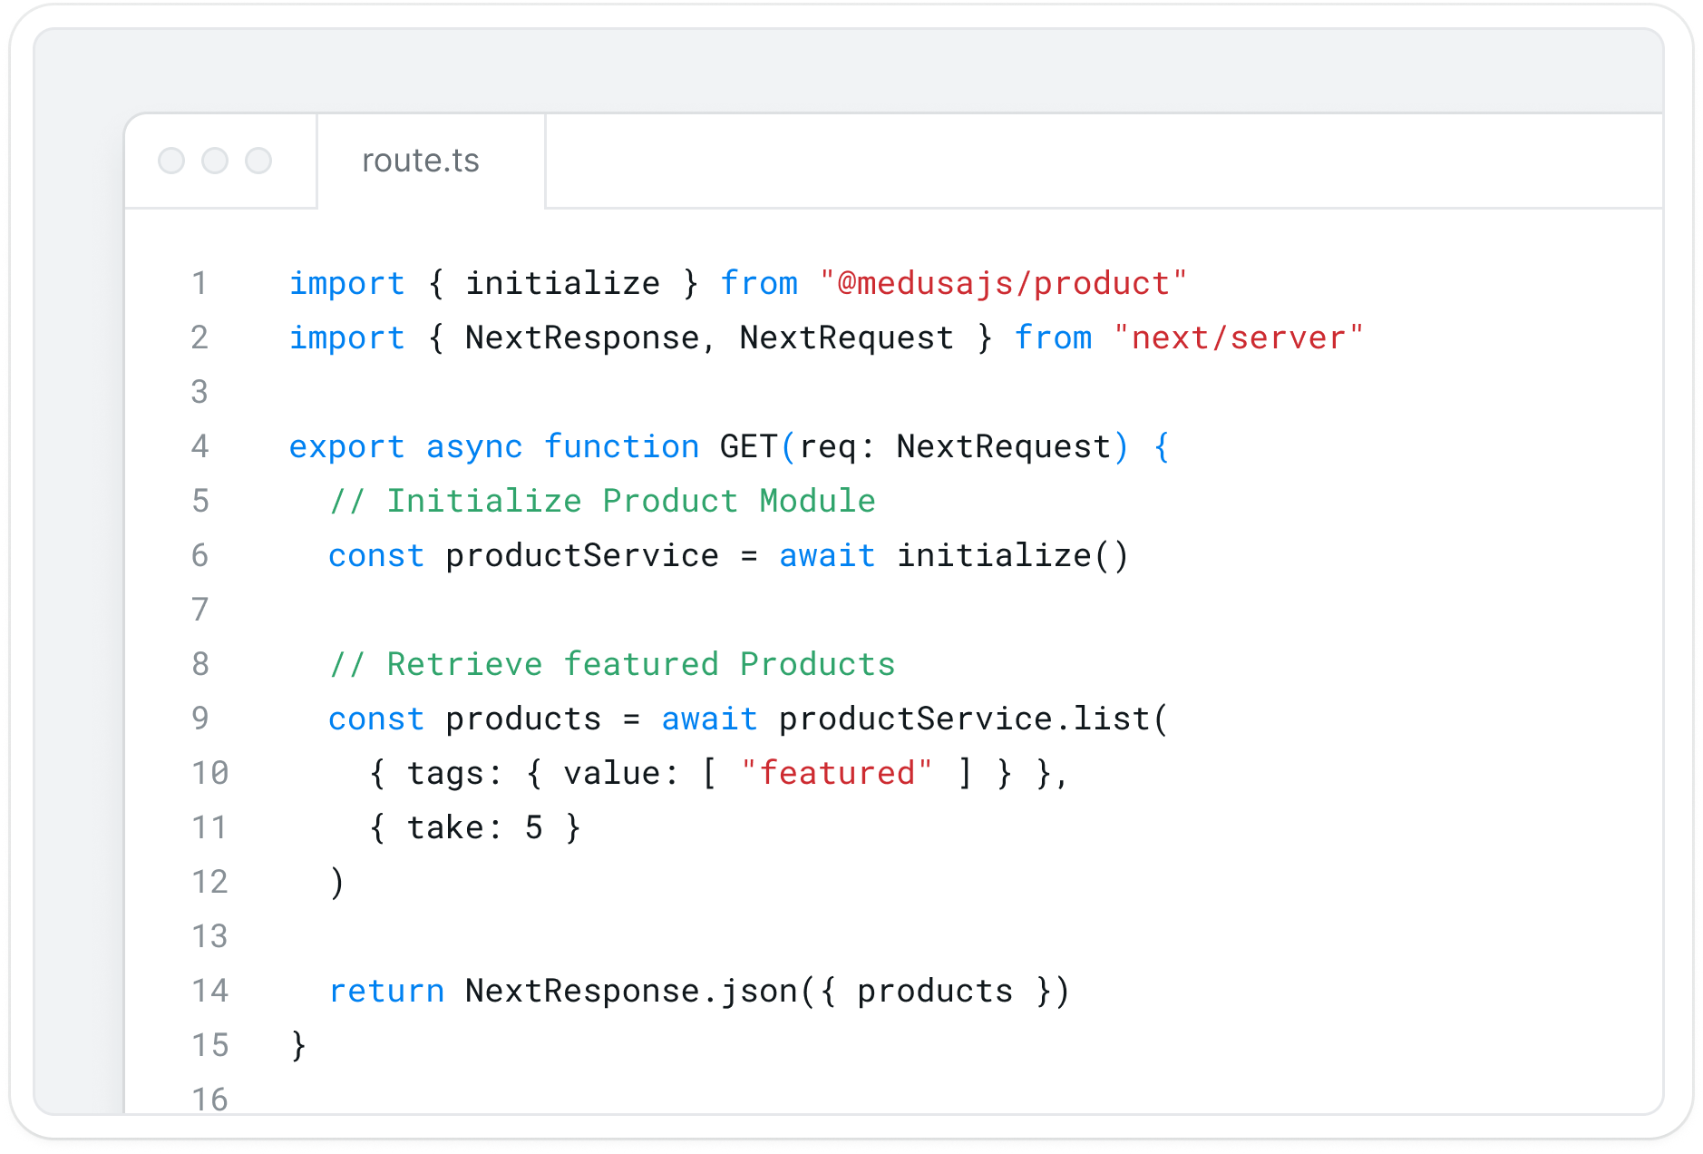Image resolution: width=1703 pixels, height=1154 pixels.
Task: Click NextRequest in the line 2 import
Action: tap(846, 337)
